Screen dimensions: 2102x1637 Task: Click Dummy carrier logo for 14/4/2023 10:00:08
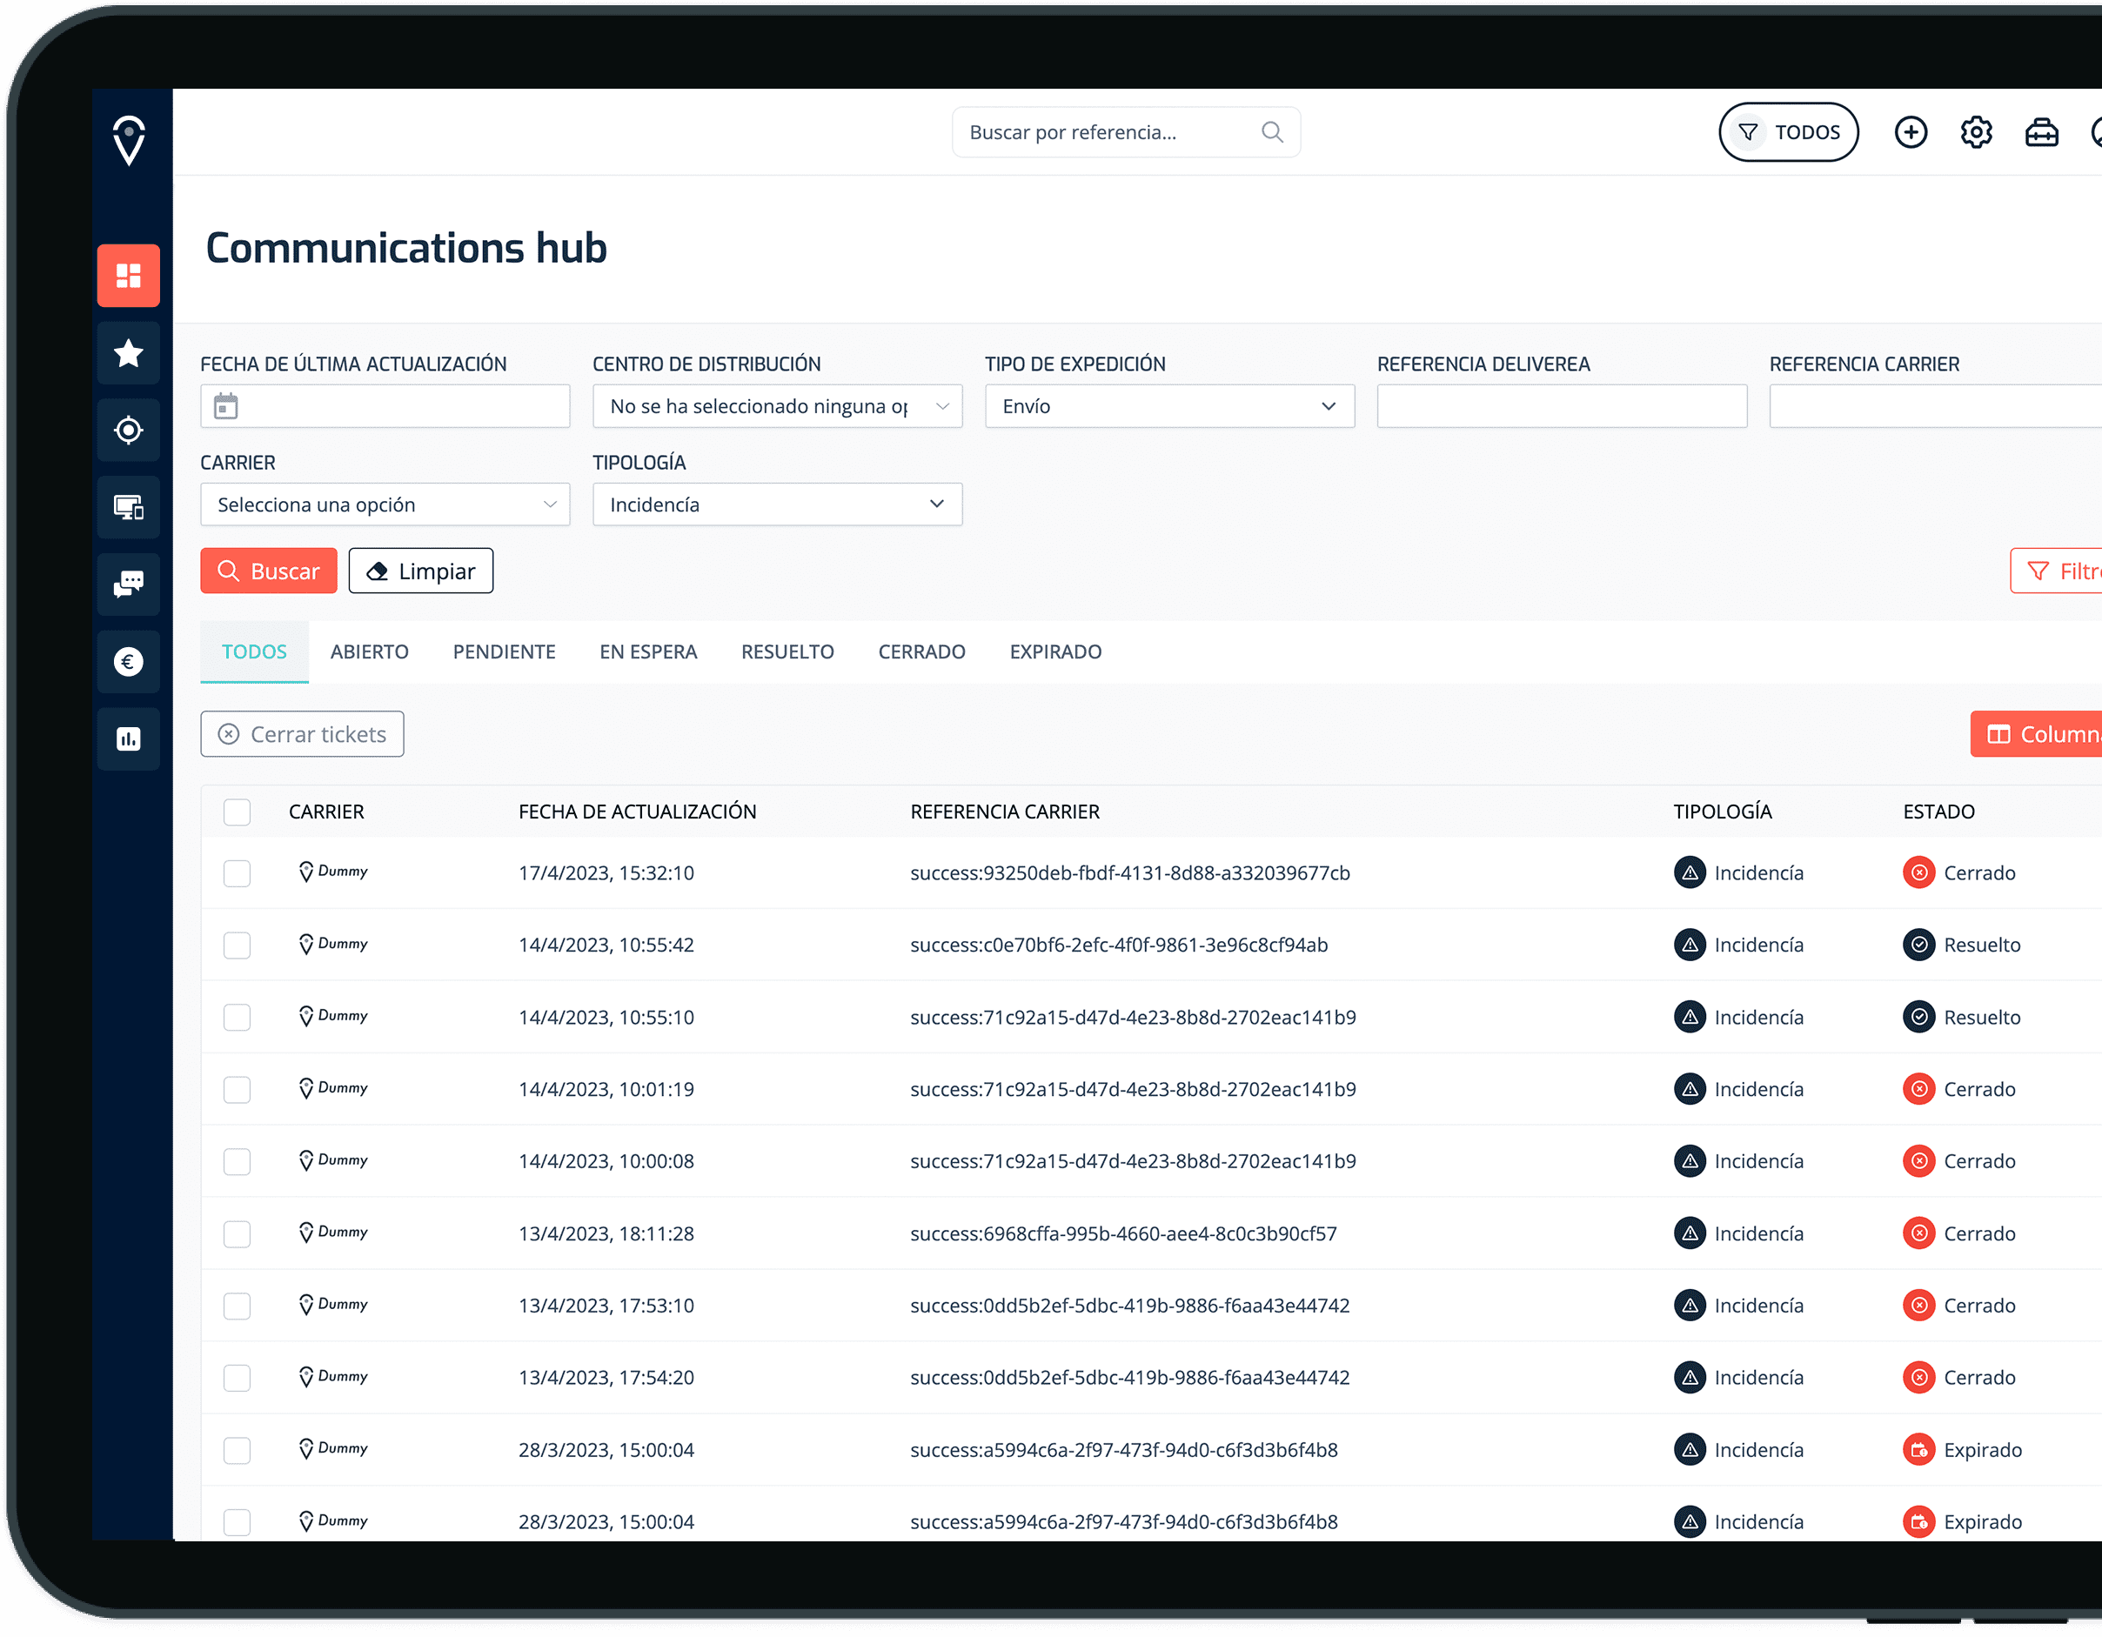pyautogui.click(x=333, y=1160)
